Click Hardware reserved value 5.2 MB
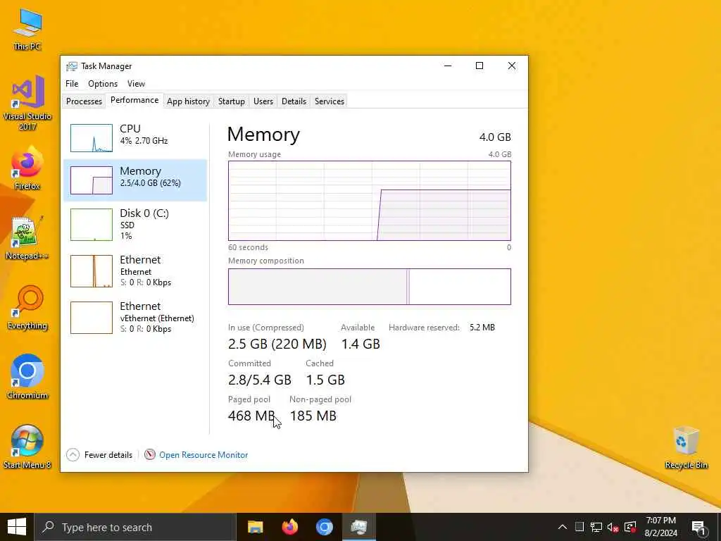 click(482, 328)
